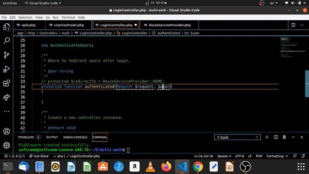Change indentation via Spaces: 4
This screenshot has height=174, width=309.
click(224, 156)
